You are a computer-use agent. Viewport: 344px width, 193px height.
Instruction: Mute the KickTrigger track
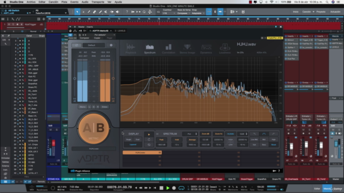(x=9, y=25)
